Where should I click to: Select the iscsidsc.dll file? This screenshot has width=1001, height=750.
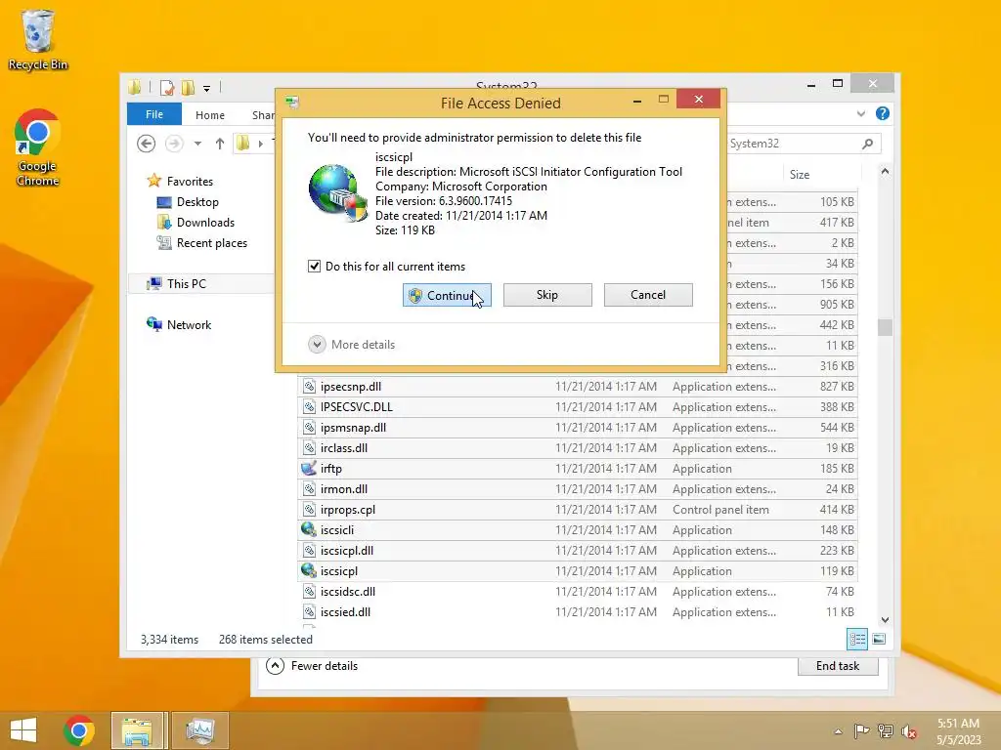578,591
